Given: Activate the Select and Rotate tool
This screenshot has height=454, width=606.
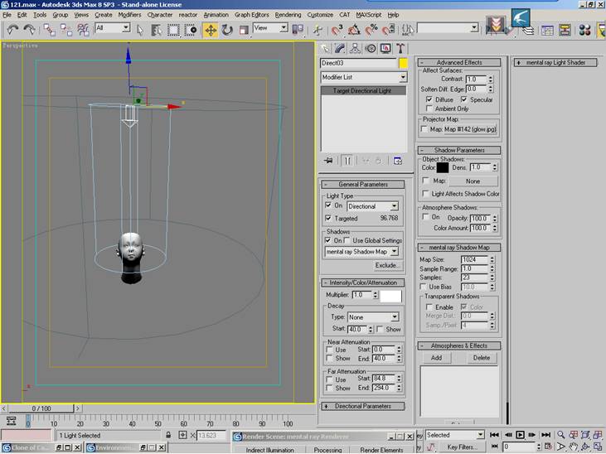Looking at the screenshot, I should click(x=226, y=29).
